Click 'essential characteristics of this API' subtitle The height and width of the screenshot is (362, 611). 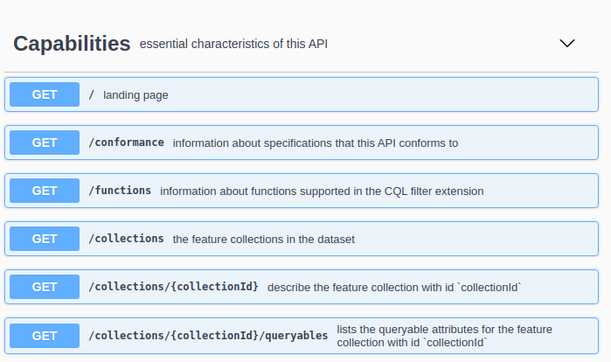tap(233, 44)
